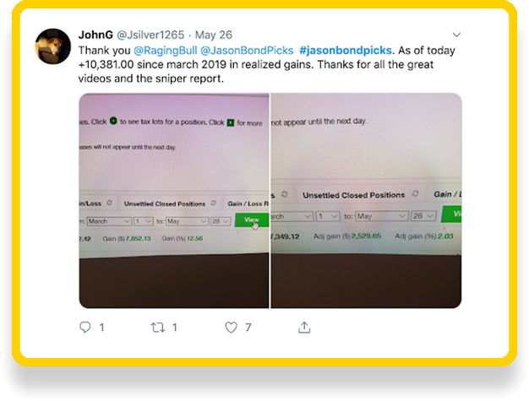This screenshot has height=401, width=529.
Task: Click the green View button
Action: 252,219
